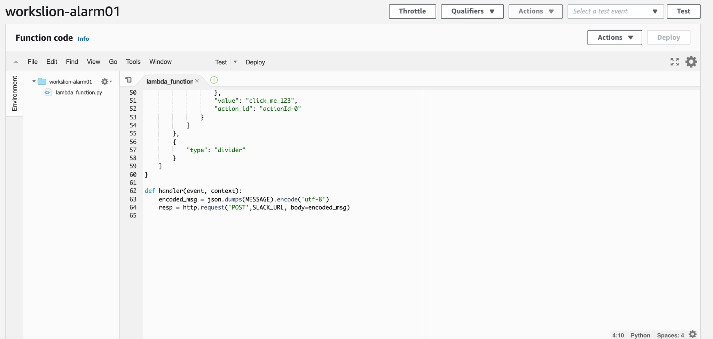Screen dimensions: 713x339
Task: Open the new tab plus icon
Action: coord(214,80)
